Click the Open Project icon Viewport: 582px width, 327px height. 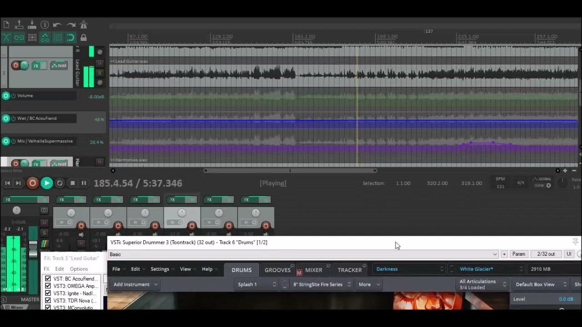tap(19, 25)
